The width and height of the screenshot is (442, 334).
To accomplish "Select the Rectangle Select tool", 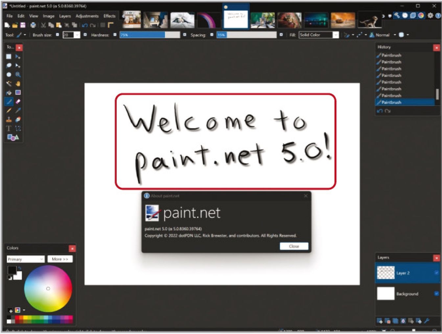I will pos(9,57).
